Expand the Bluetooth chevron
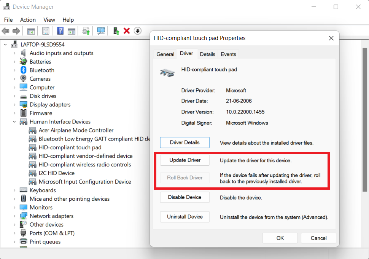Viewport: 369px width, 259px height. (14, 70)
